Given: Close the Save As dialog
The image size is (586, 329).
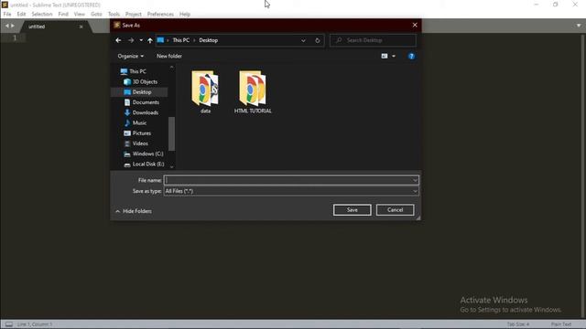Looking at the screenshot, I should (415, 25).
